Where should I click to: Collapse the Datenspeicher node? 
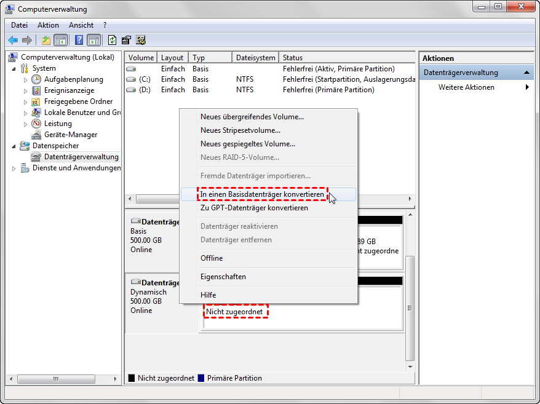point(14,146)
